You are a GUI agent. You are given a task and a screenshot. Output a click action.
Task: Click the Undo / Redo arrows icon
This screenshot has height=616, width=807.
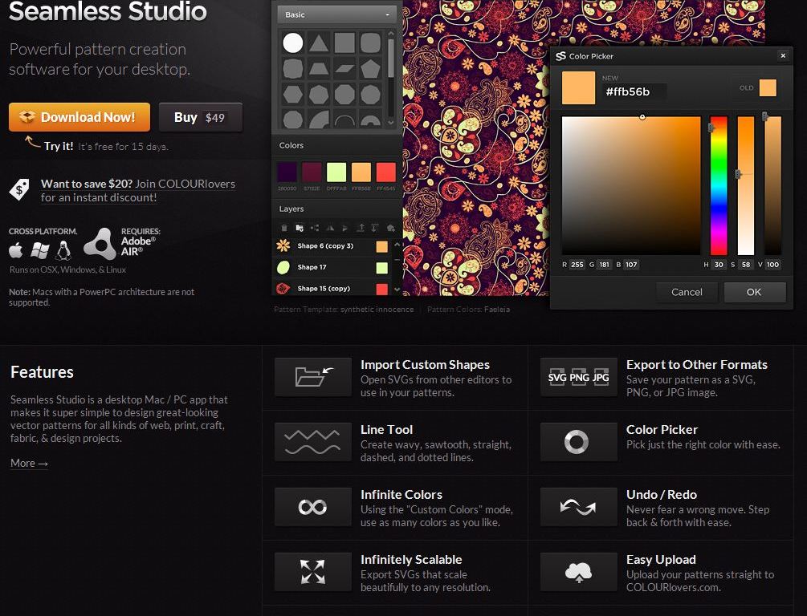click(x=578, y=507)
